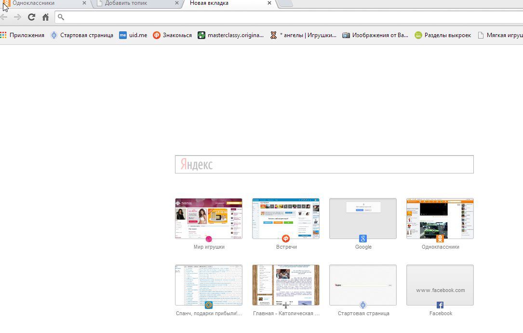The height and width of the screenshot is (333, 523).
Task: Click the pink Мир игрушки favicon
Action: [x=209, y=239]
